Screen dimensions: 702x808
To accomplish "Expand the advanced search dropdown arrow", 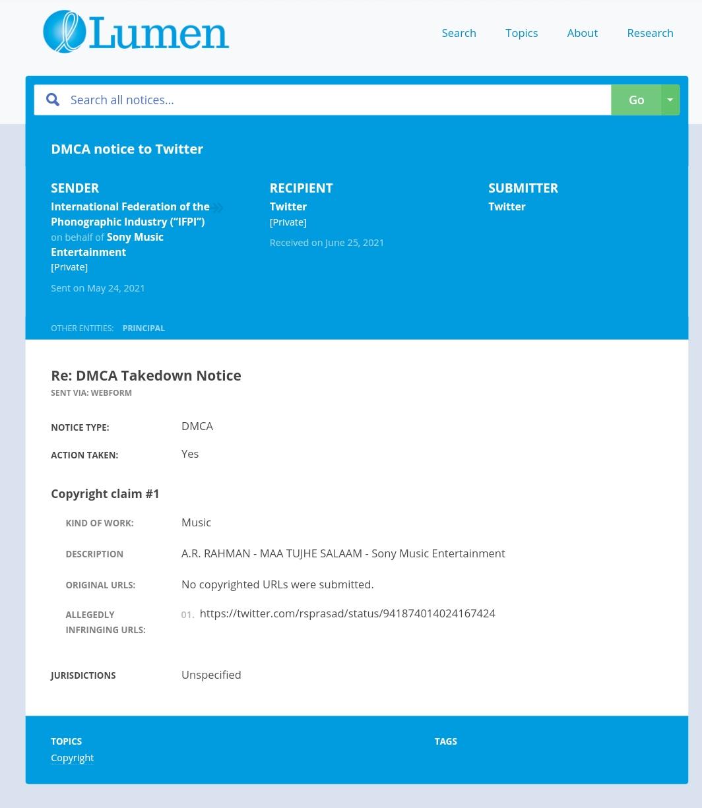I will point(670,100).
